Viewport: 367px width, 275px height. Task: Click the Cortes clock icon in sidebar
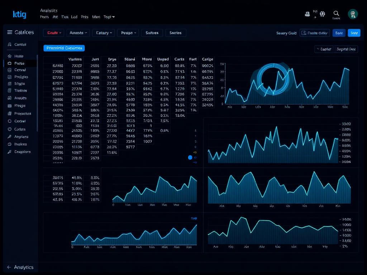click(10, 129)
